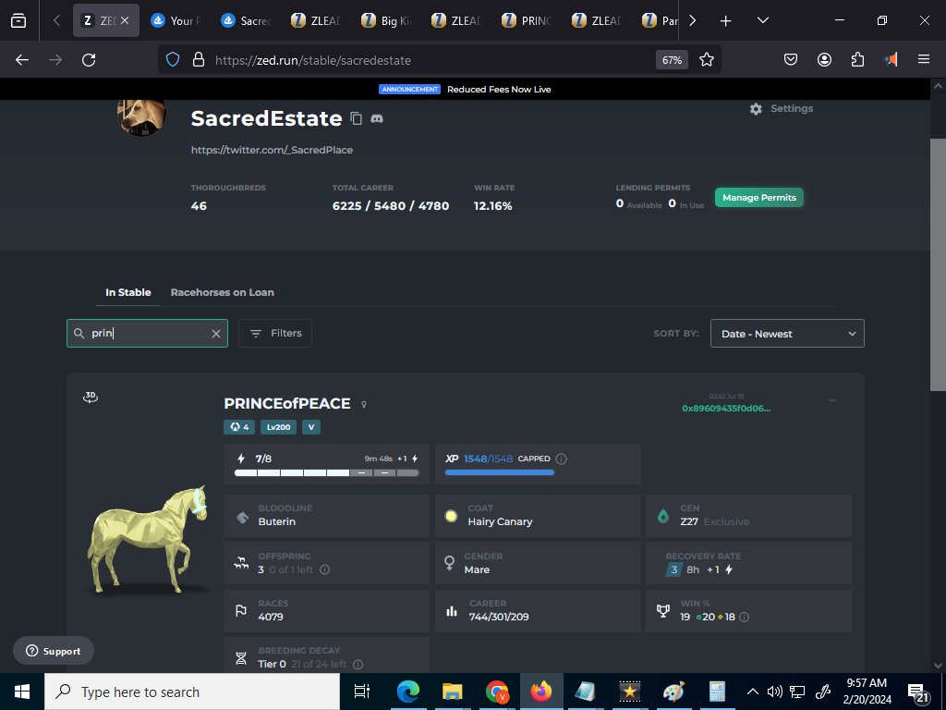946x710 pixels.
Task: Click the PRINCEofPEACE horse name
Action: click(x=287, y=403)
